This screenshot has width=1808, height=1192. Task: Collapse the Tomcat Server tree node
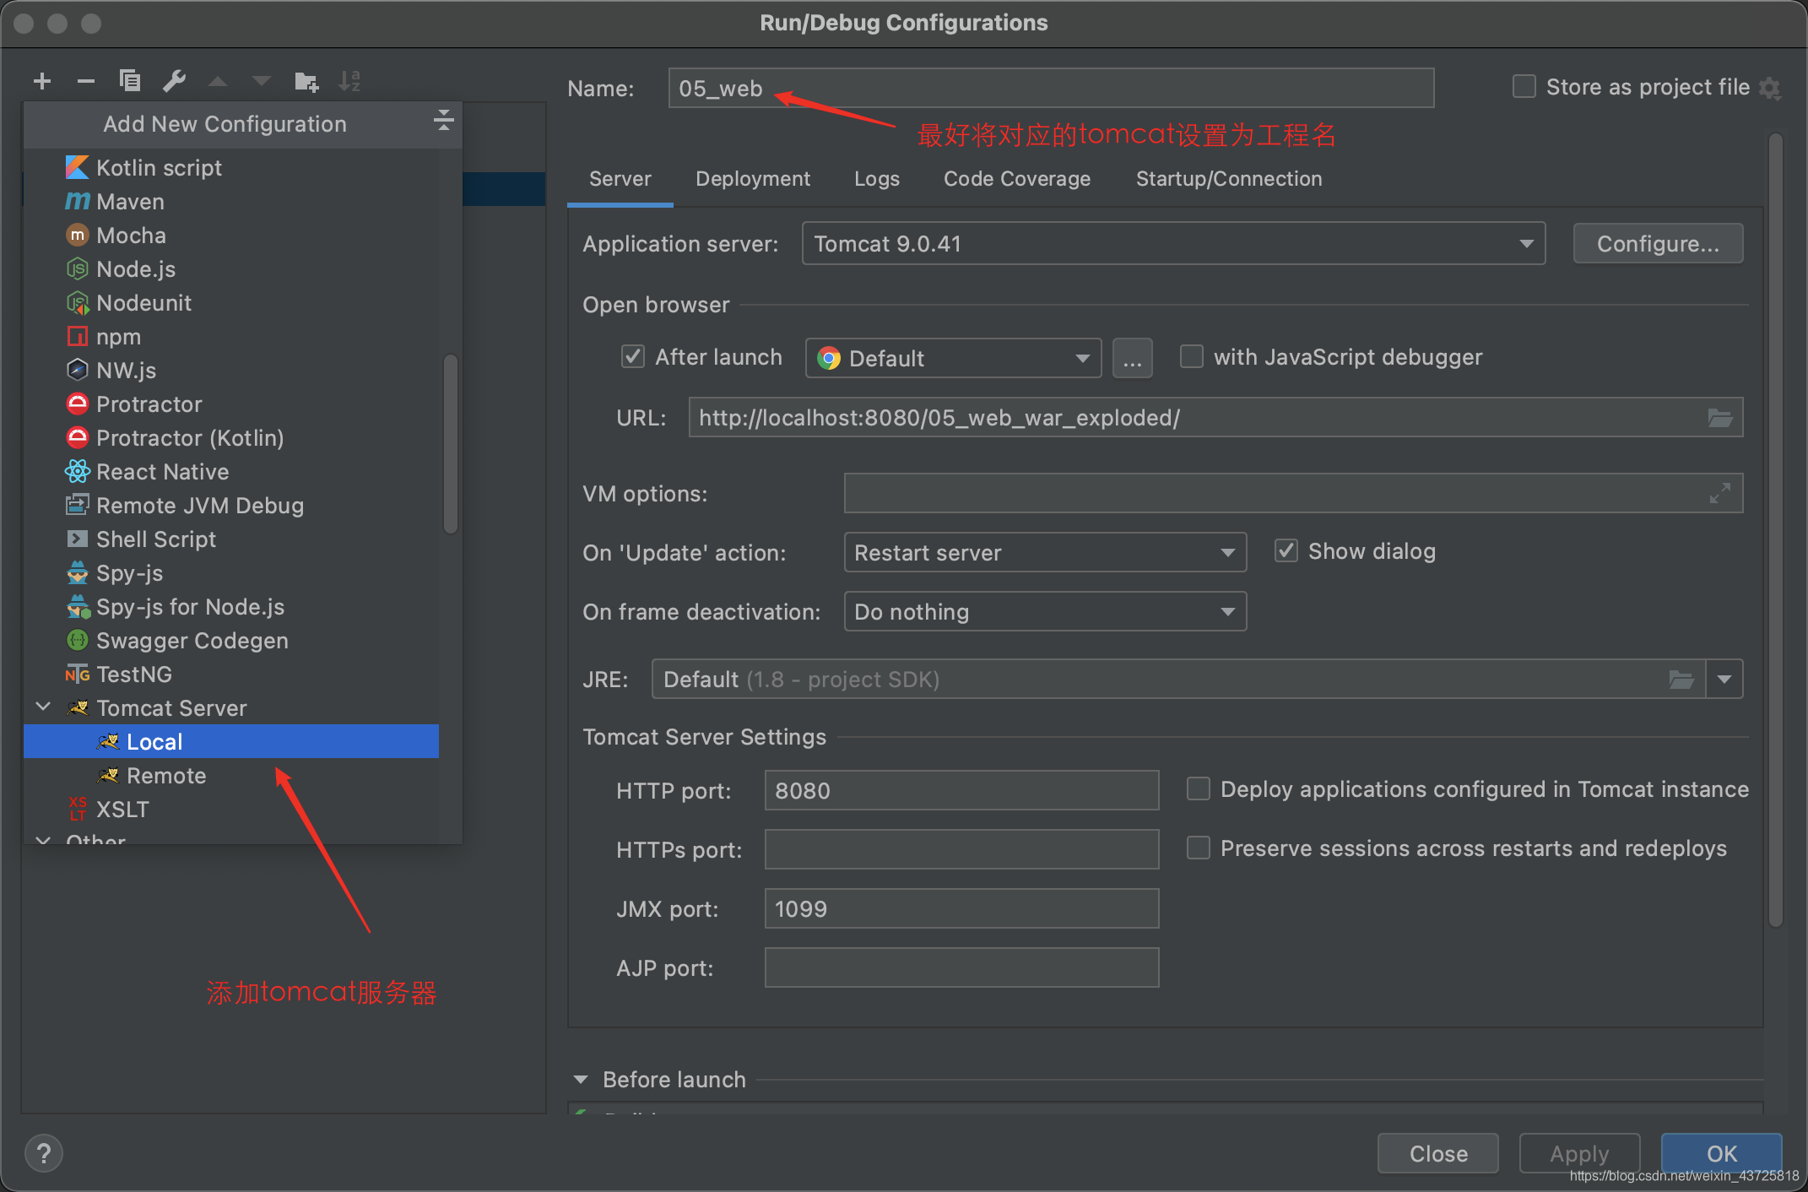point(44,707)
